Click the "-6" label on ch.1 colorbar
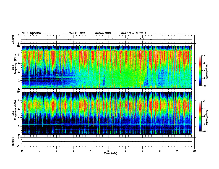Viewport: 219px width, 169px height. (x=204, y=56)
